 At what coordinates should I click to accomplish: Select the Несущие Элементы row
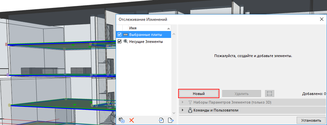click(143, 42)
